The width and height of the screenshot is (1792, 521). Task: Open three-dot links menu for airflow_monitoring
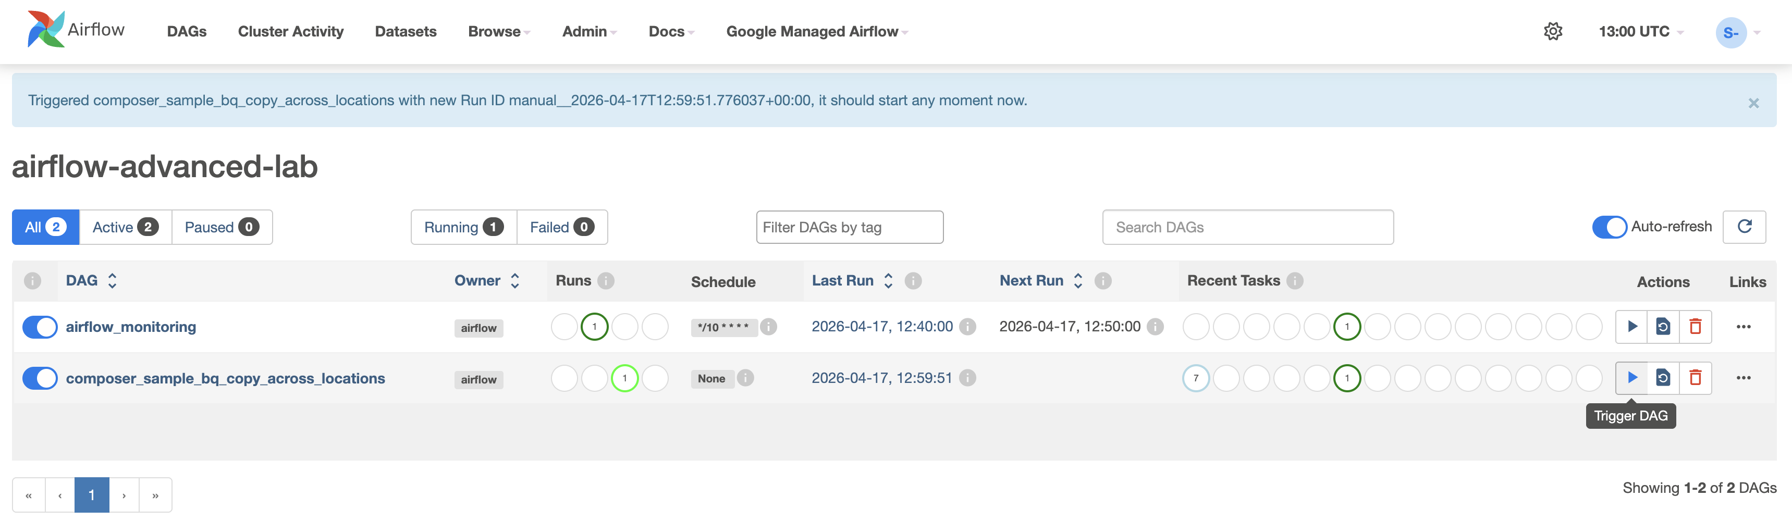coord(1742,326)
